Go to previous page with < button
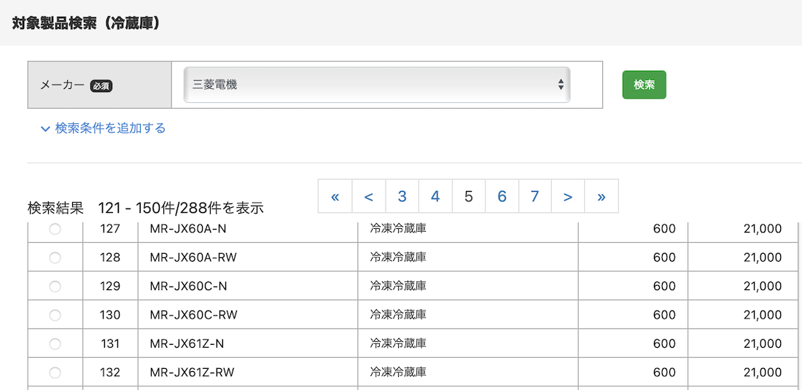Image resolution: width=802 pixels, height=390 pixels. [369, 196]
